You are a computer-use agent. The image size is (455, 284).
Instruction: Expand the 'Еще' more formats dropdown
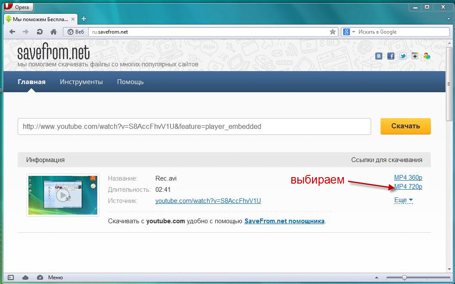[403, 200]
